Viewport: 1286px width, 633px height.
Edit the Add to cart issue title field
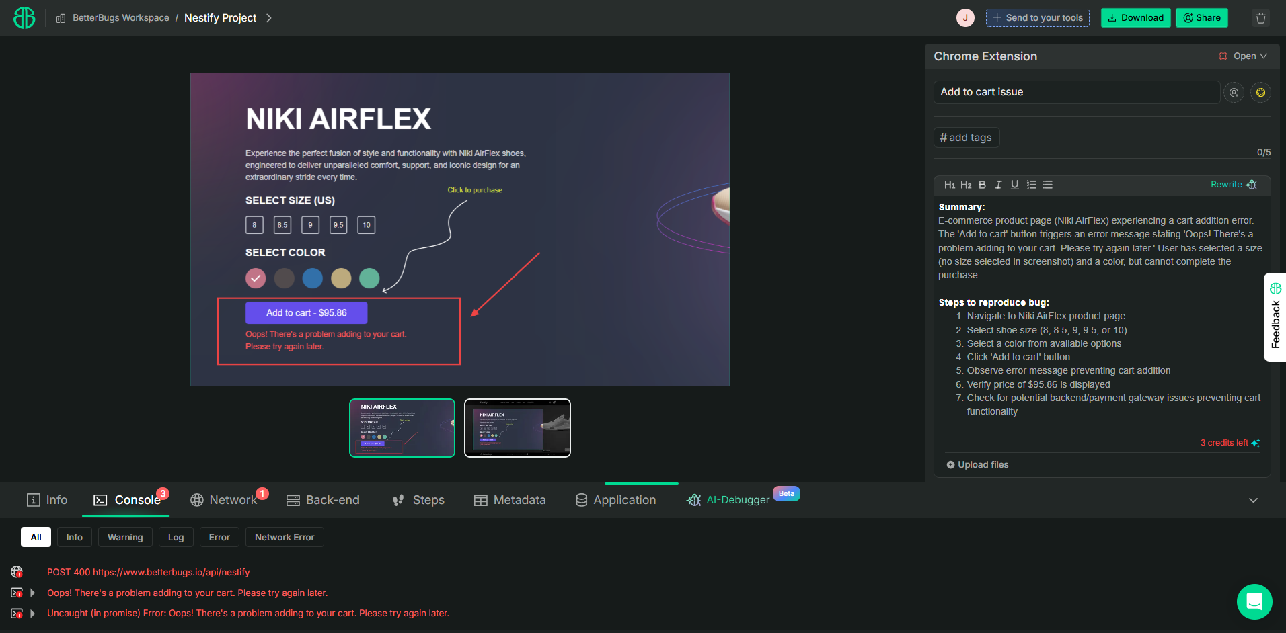point(1076,92)
